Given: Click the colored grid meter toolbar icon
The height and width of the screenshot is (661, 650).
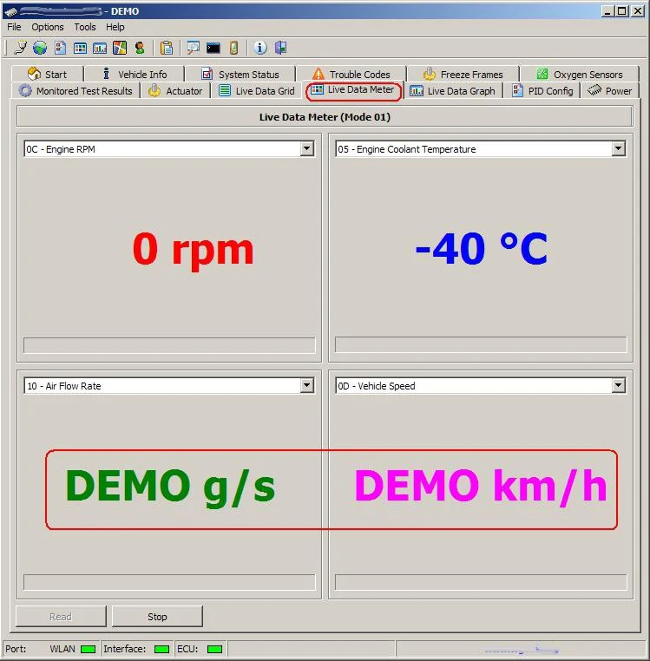Looking at the screenshot, I should [x=80, y=48].
